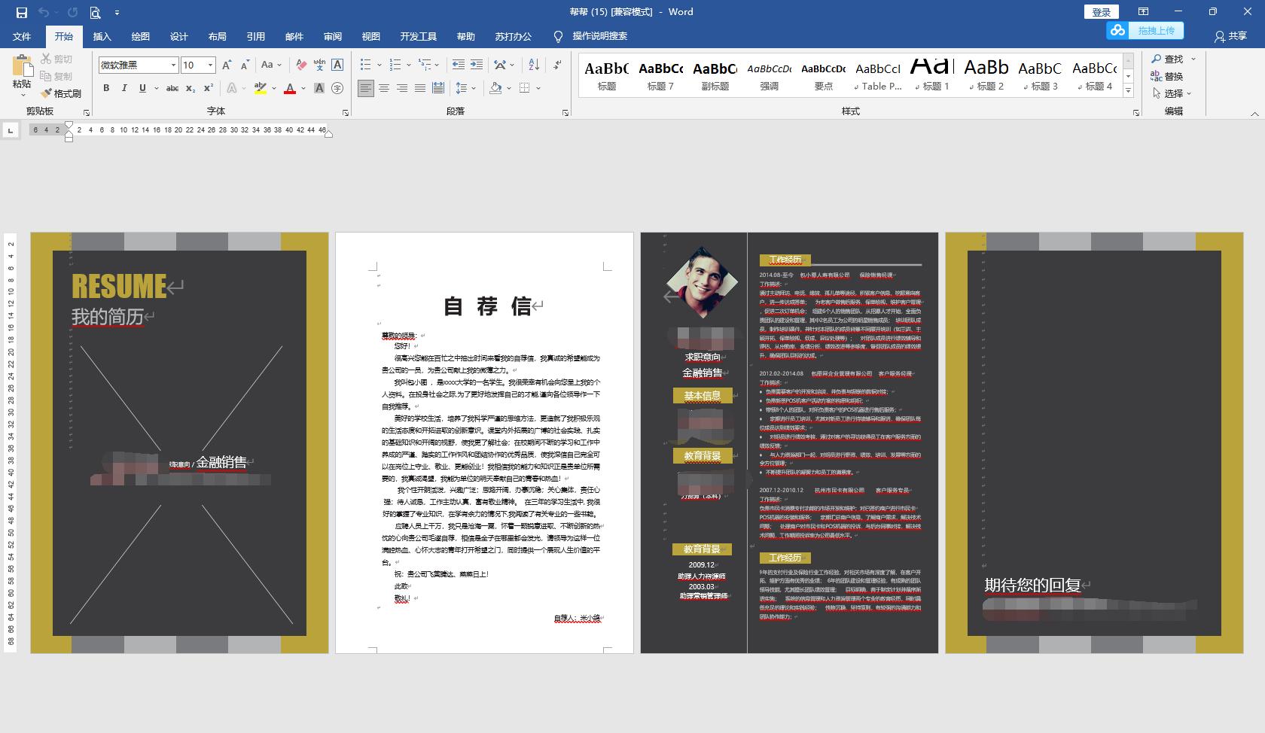Screen dimensions: 1265x733
Task: Click the 登录 sign-in button
Action: coord(1101,12)
